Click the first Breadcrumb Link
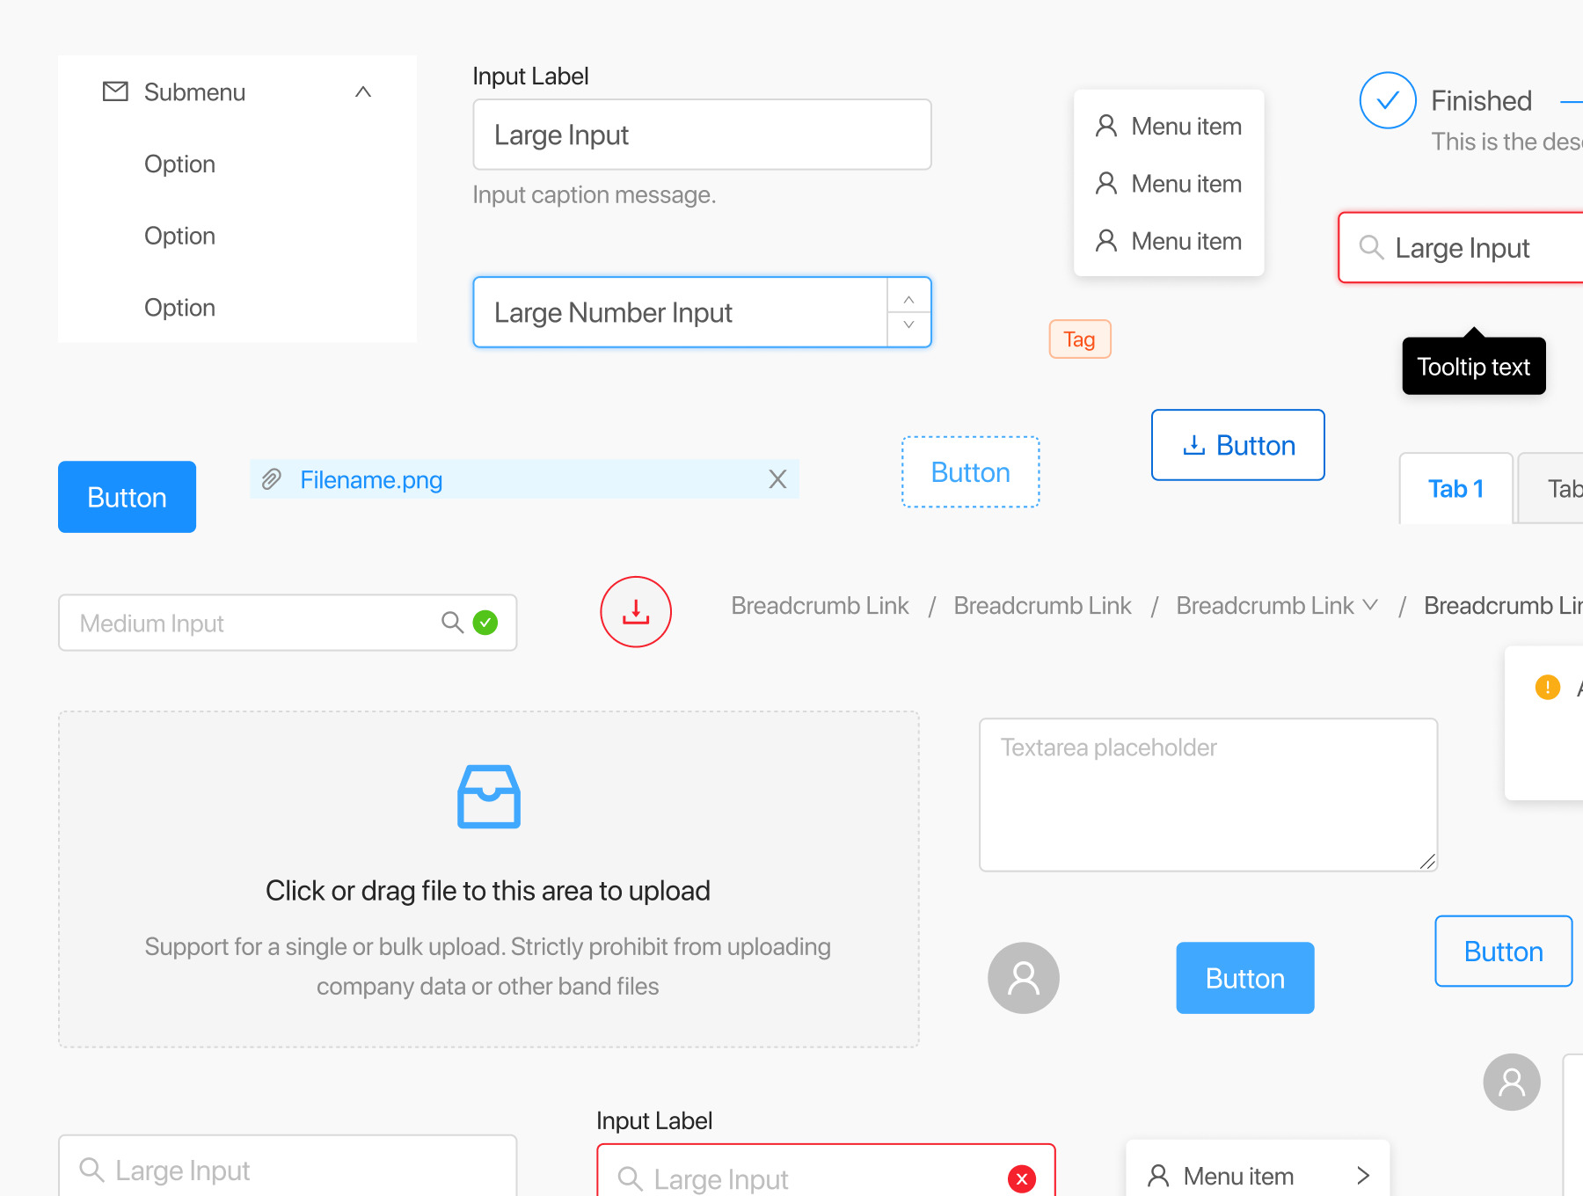 pos(820,606)
